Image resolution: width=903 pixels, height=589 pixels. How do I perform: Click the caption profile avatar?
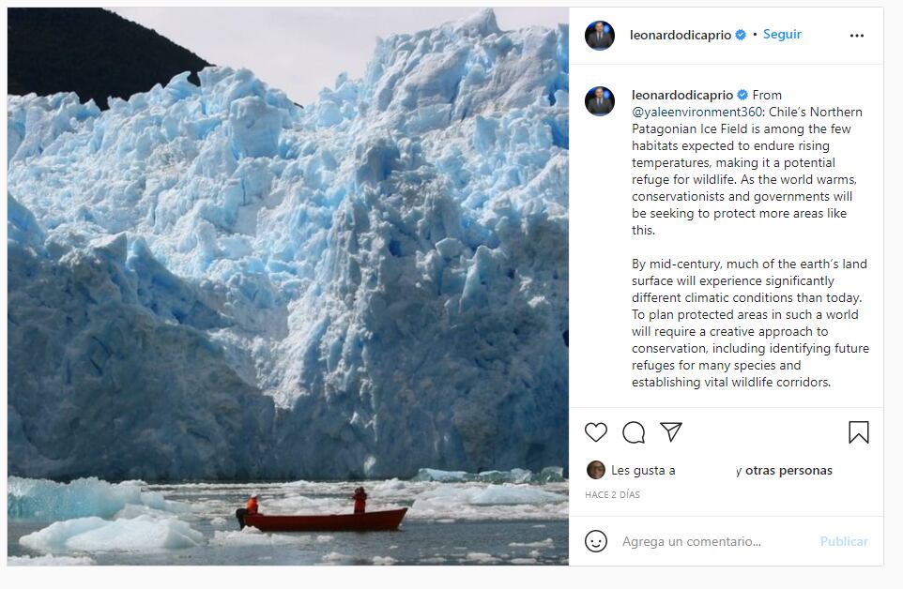600,101
